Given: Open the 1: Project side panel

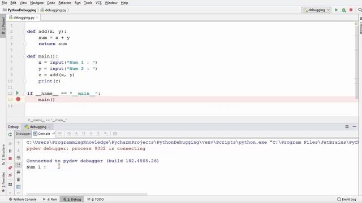Looking at the screenshot, I should [3, 26].
